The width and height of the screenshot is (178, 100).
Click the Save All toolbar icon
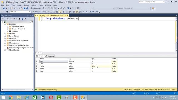[x=27, y=9]
